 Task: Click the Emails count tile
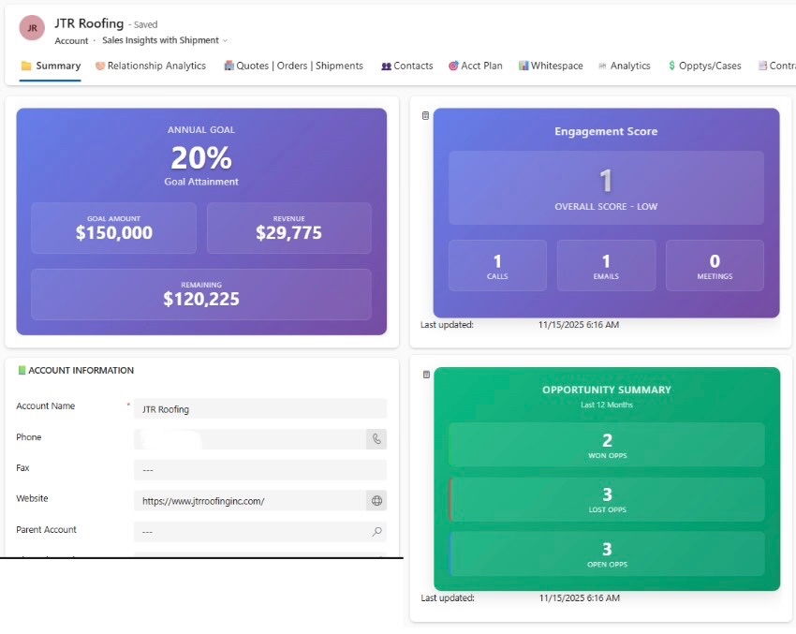pos(606,265)
